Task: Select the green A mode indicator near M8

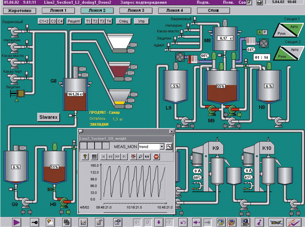Action: (259, 32)
